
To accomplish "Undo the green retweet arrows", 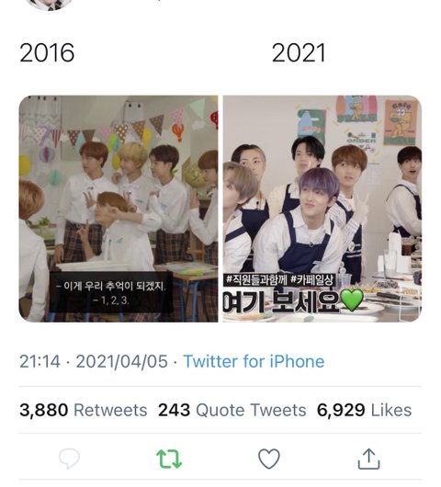I will (x=169, y=459).
